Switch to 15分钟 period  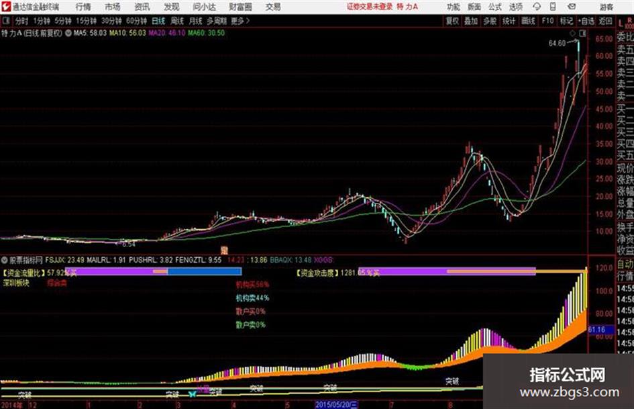(x=87, y=21)
